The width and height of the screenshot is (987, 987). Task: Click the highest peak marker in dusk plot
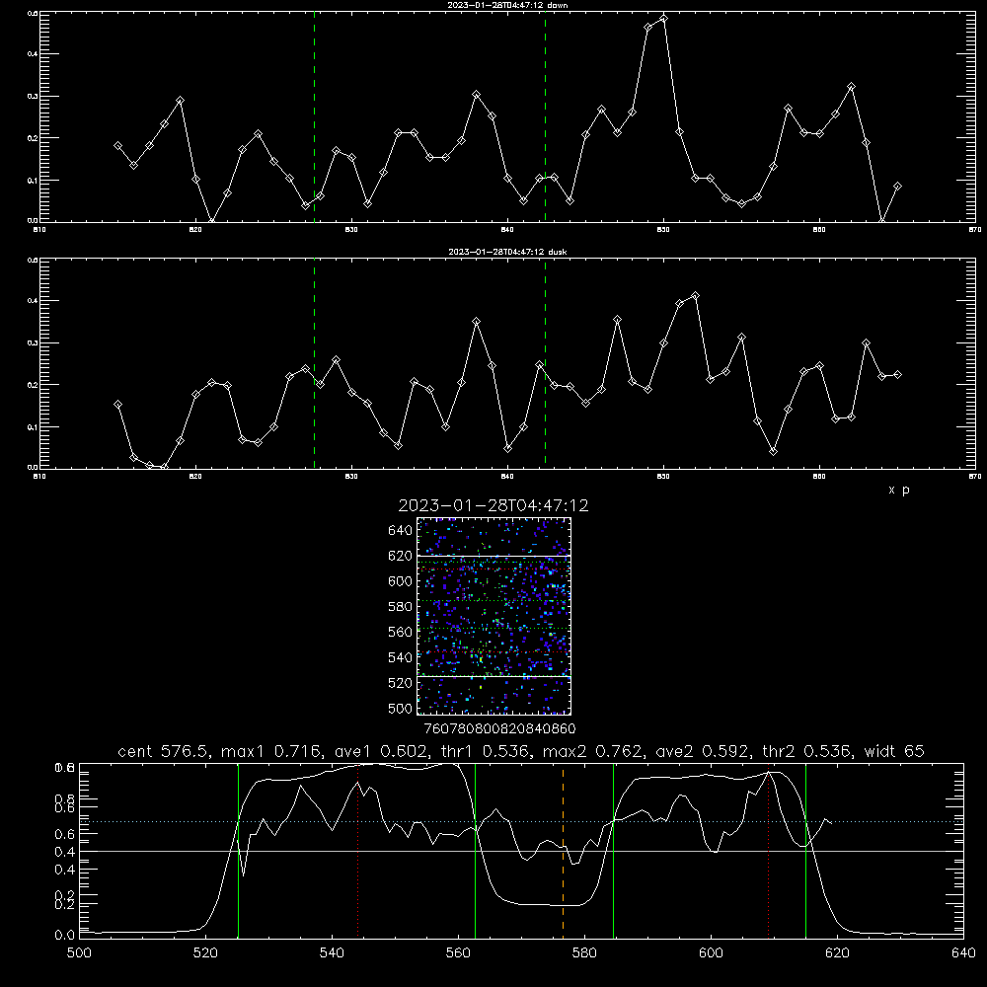[x=695, y=295]
